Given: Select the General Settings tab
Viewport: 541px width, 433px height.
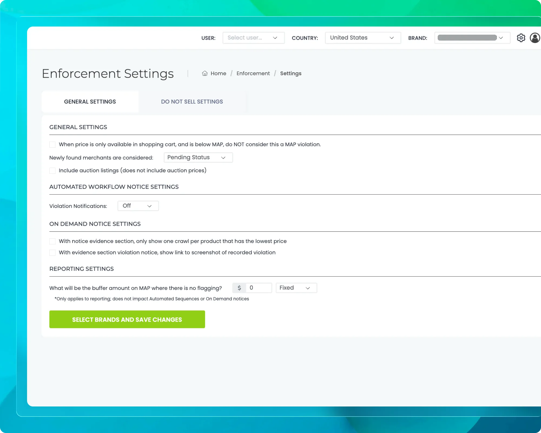Looking at the screenshot, I should (90, 102).
